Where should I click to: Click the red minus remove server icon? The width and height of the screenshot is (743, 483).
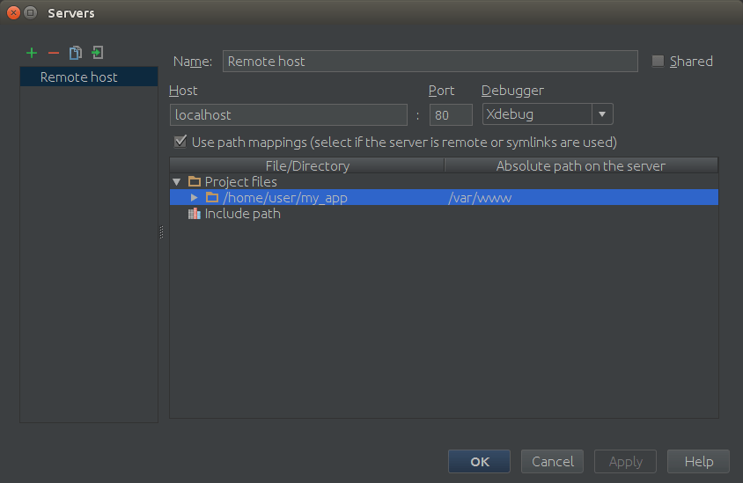click(x=53, y=54)
